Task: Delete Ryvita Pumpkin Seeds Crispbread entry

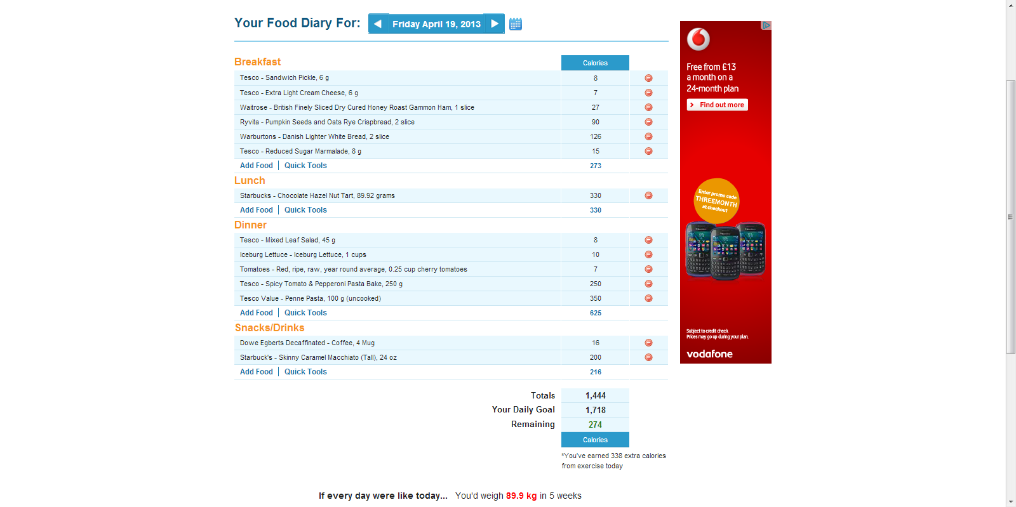Action: [x=648, y=122]
